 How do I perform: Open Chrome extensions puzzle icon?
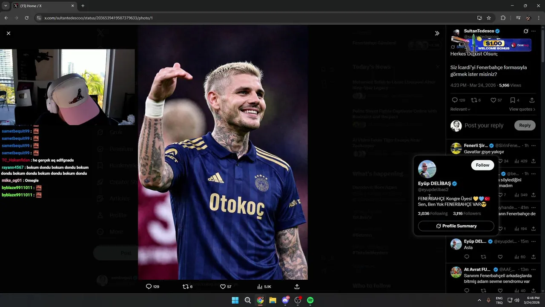coord(503,18)
